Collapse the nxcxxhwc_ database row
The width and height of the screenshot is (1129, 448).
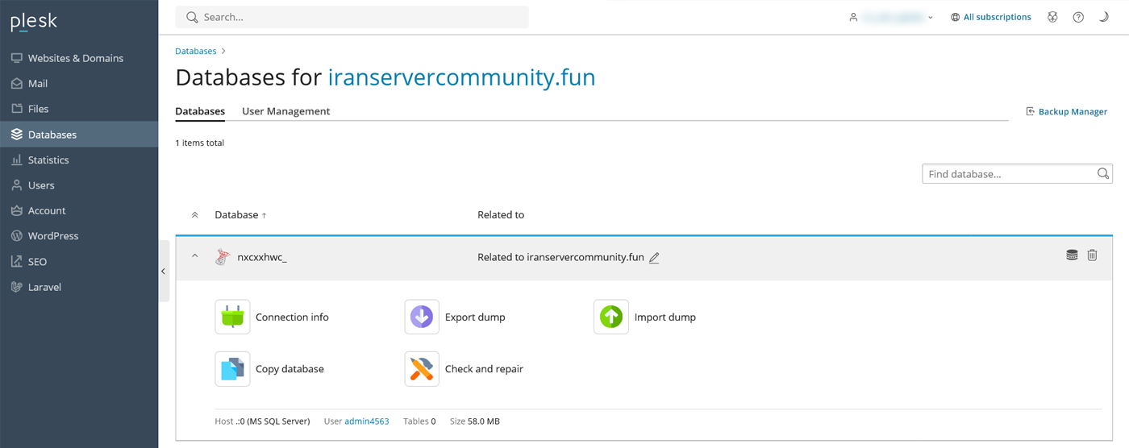194,257
